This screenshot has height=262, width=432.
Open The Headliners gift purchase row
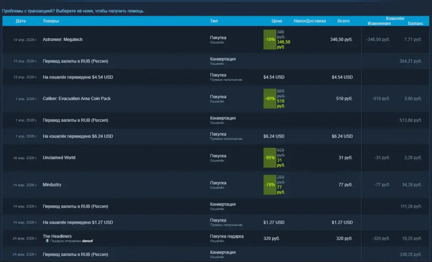coord(57,236)
